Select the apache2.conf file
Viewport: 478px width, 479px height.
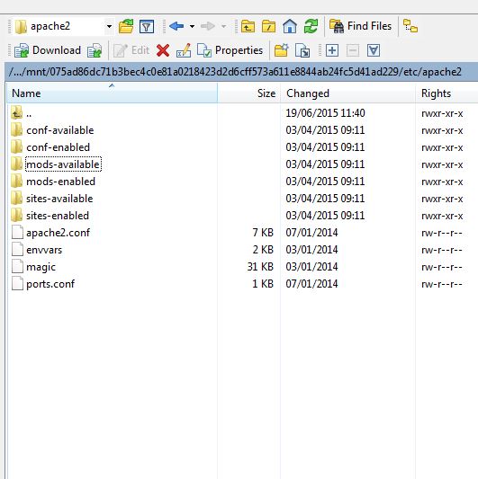[59, 233]
